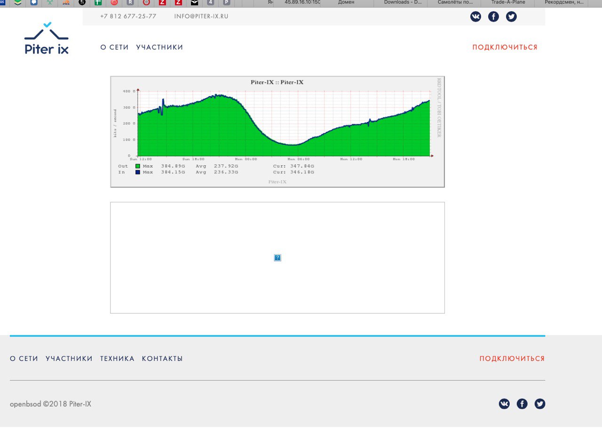Click the INFO@PITER-IX.RU email link
The width and height of the screenshot is (602, 440).
pos(201,16)
